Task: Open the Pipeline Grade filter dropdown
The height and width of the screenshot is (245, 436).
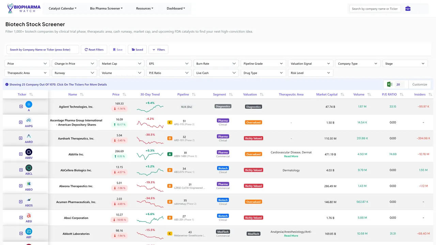Action: click(263, 64)
